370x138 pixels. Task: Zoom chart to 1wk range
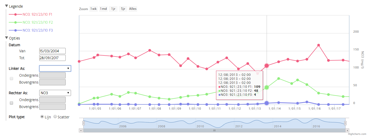coord(93,9)
